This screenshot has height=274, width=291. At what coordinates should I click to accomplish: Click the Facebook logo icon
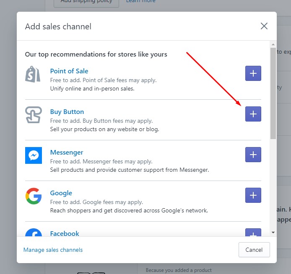tap(34, 233)
